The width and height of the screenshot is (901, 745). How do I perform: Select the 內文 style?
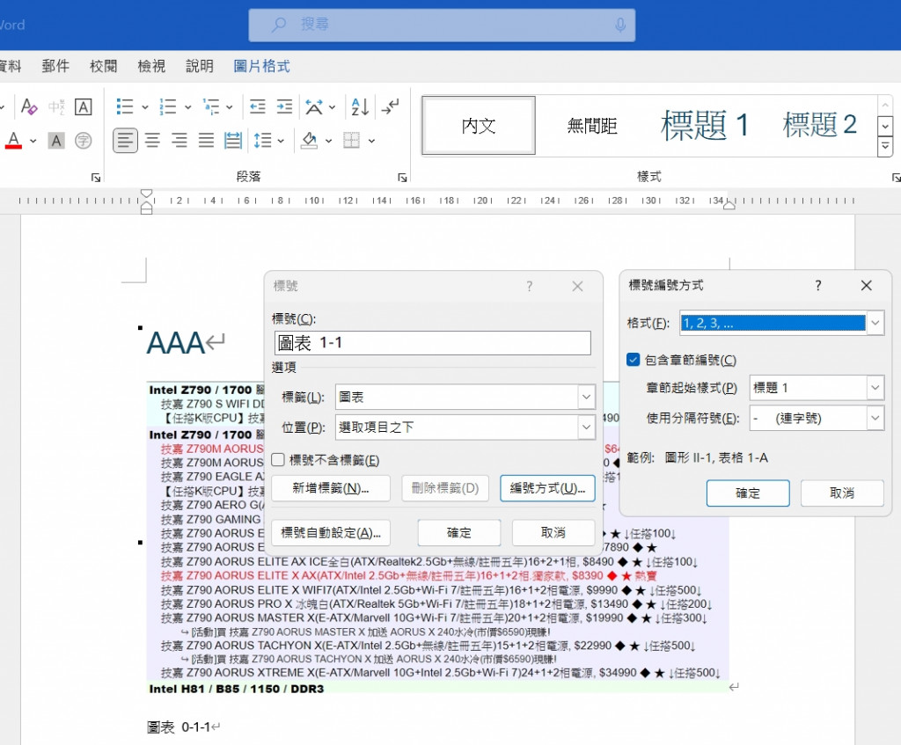click(x=479, y=125)
